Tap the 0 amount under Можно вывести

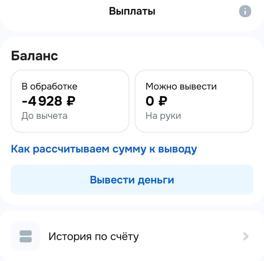[x=150, y=101]
